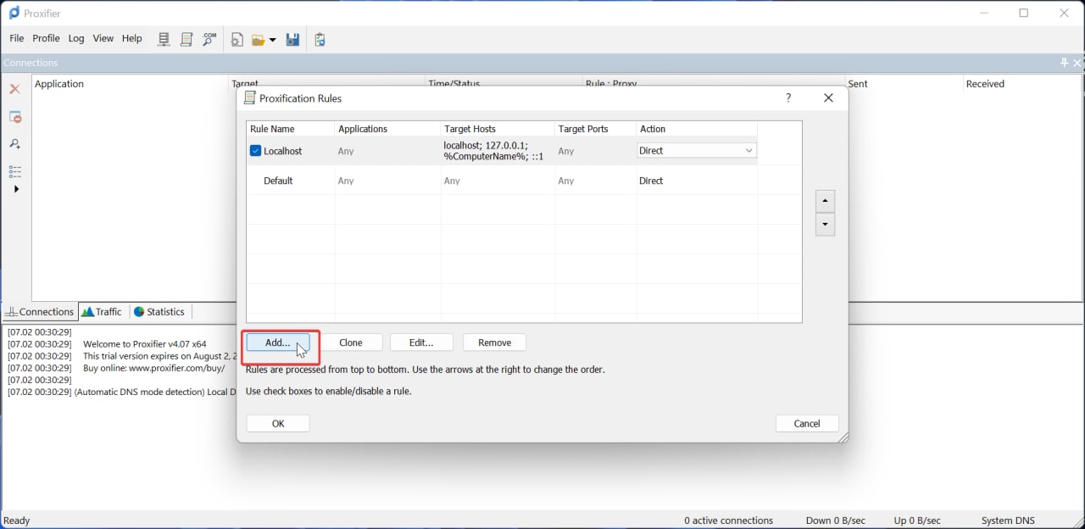Click the dialog resize grip corner
This screenshot has height=529, width=1085.
843,437
